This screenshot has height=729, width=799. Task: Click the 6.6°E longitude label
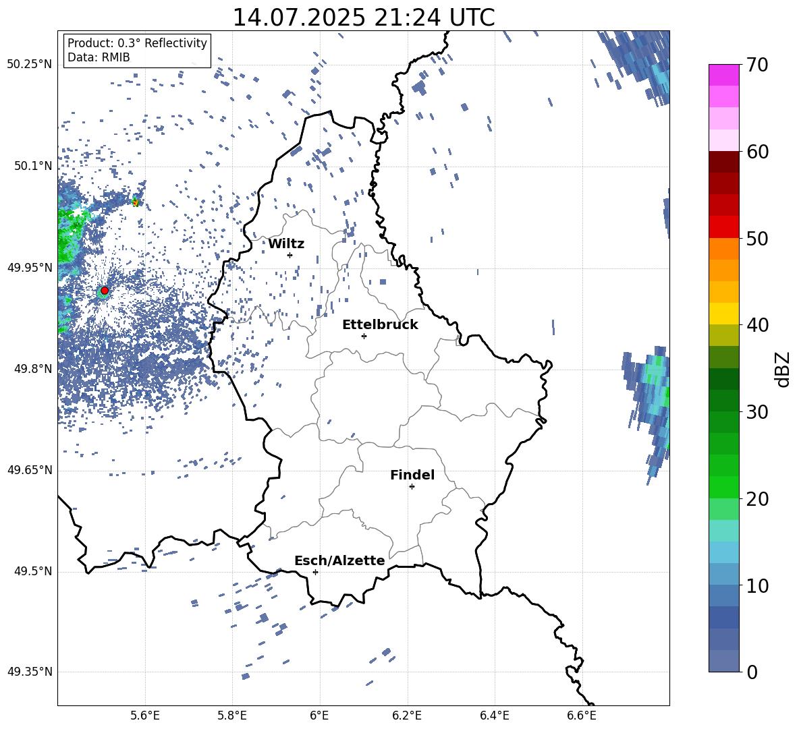(x=582, y=716)
